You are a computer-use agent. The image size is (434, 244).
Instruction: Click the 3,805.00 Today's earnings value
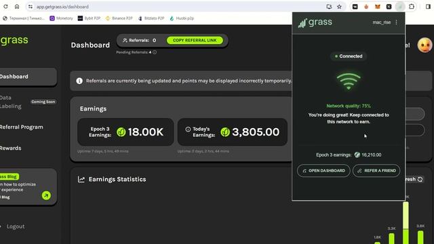[x=256, y=132]
